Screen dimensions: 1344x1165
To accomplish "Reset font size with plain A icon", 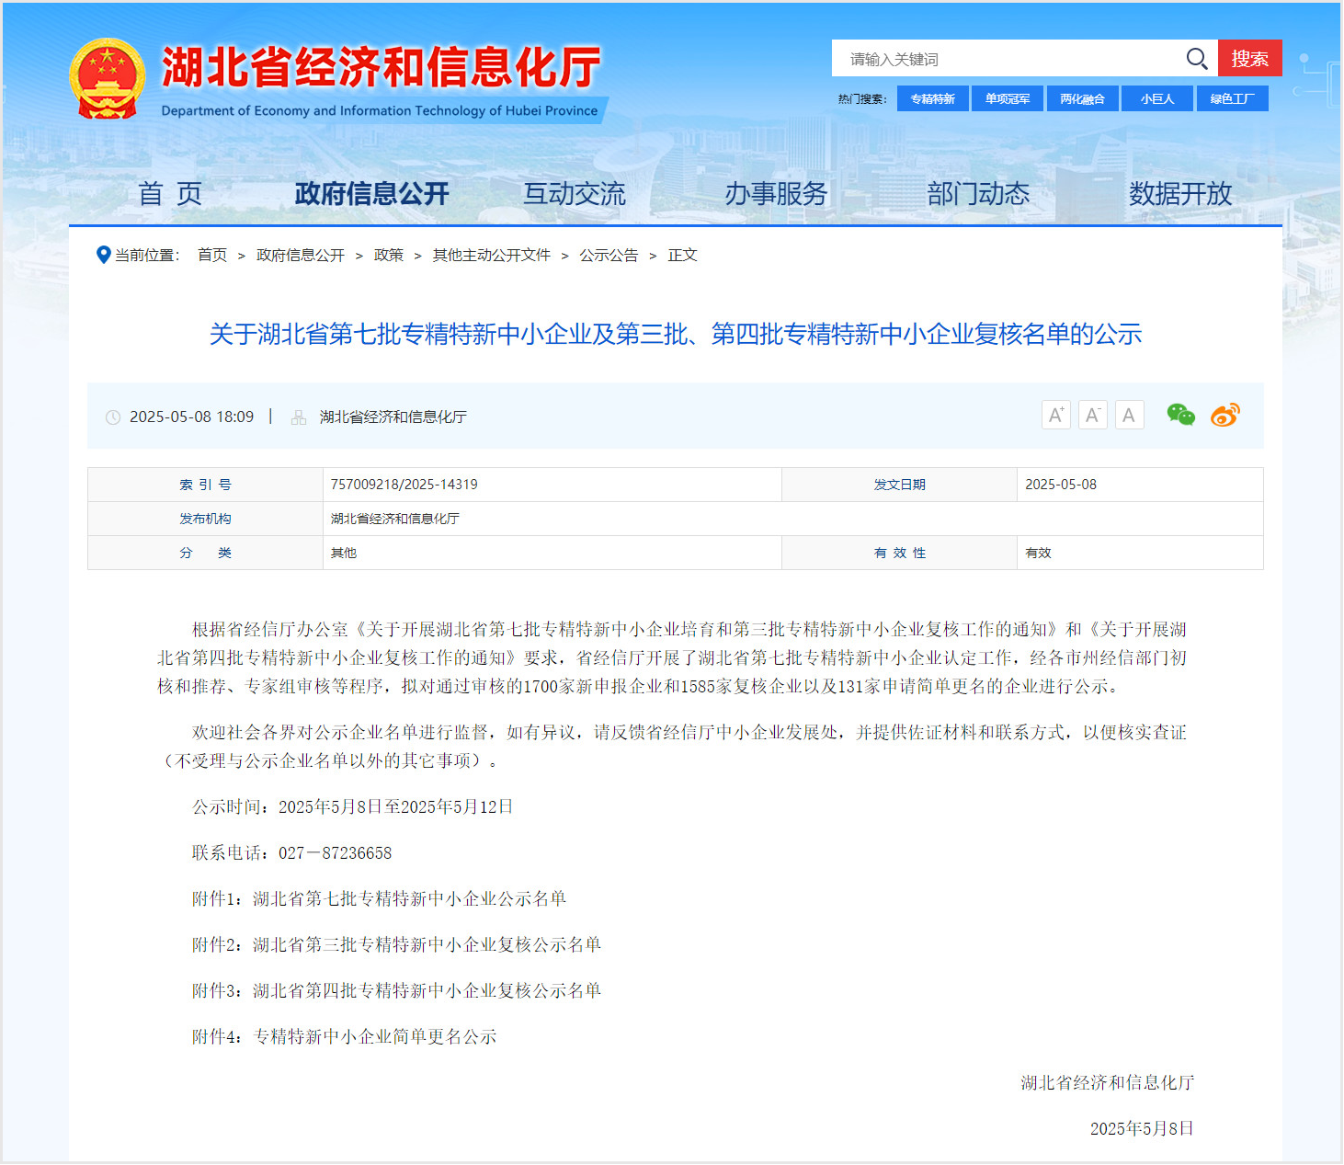I will click(x=1129, y=415).
